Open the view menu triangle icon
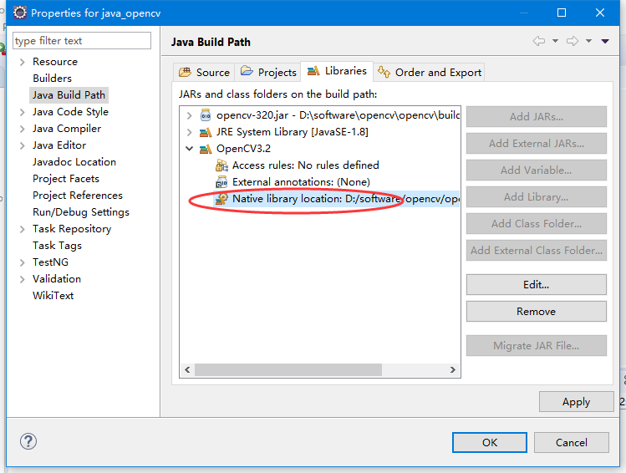The height and width of the screenshot is (473, 626). tap(605, 41)
